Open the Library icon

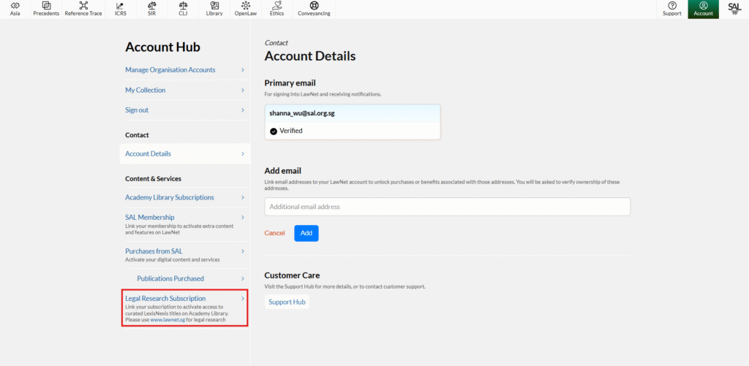[x=214, y=6]
